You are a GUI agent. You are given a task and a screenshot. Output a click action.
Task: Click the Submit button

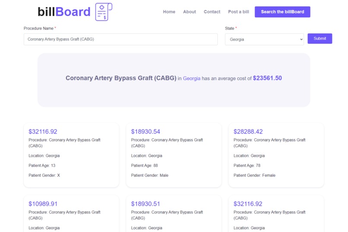coord(320,38)
